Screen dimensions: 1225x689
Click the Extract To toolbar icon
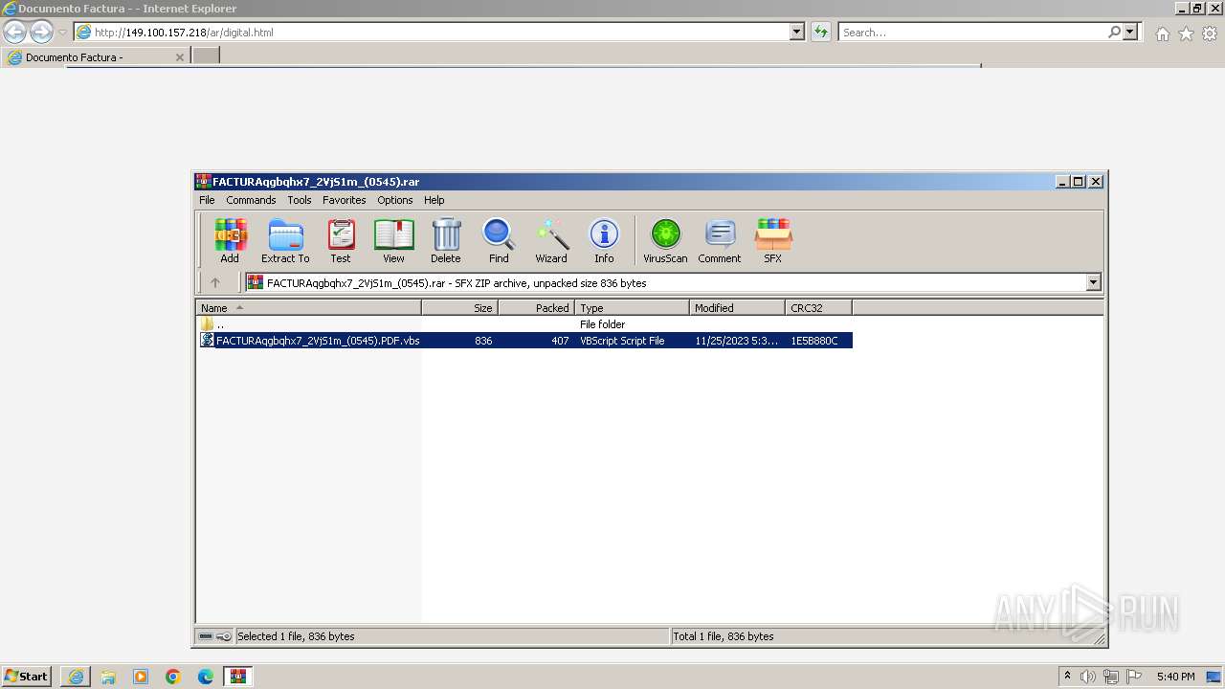285,241
